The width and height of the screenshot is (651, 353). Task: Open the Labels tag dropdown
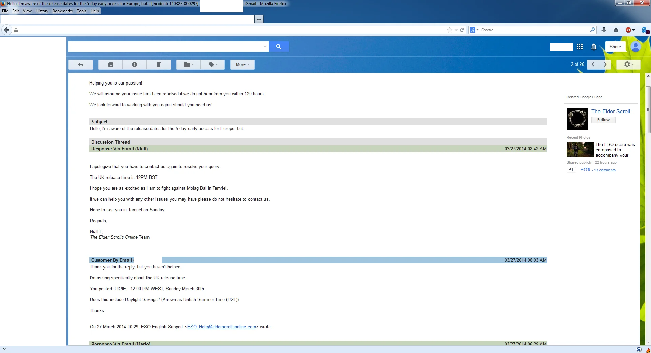coord(213,64)
